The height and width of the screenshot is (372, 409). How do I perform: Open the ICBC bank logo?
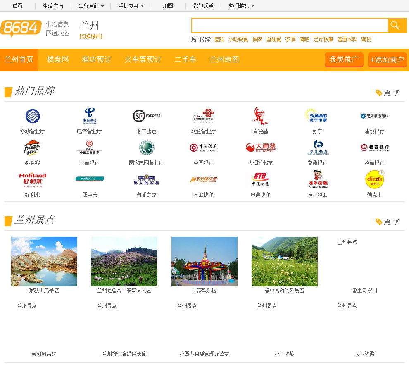90,148
